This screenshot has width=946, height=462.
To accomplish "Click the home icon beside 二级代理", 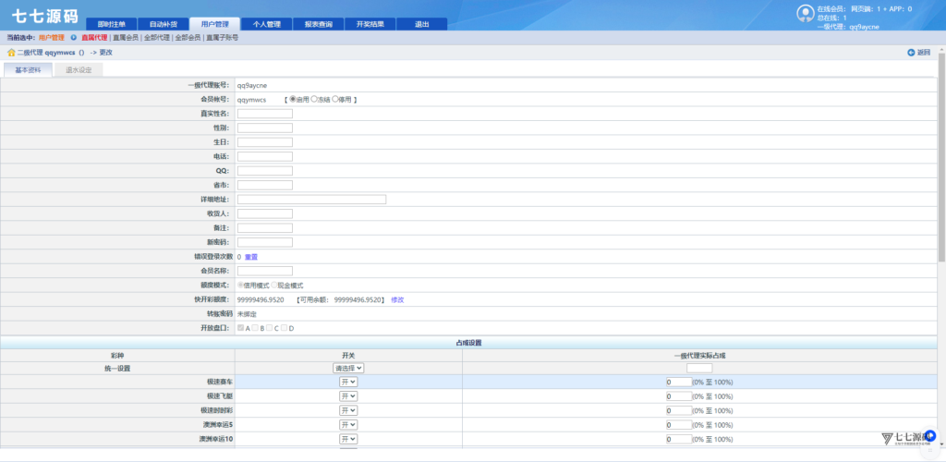I will click(11, 53).
